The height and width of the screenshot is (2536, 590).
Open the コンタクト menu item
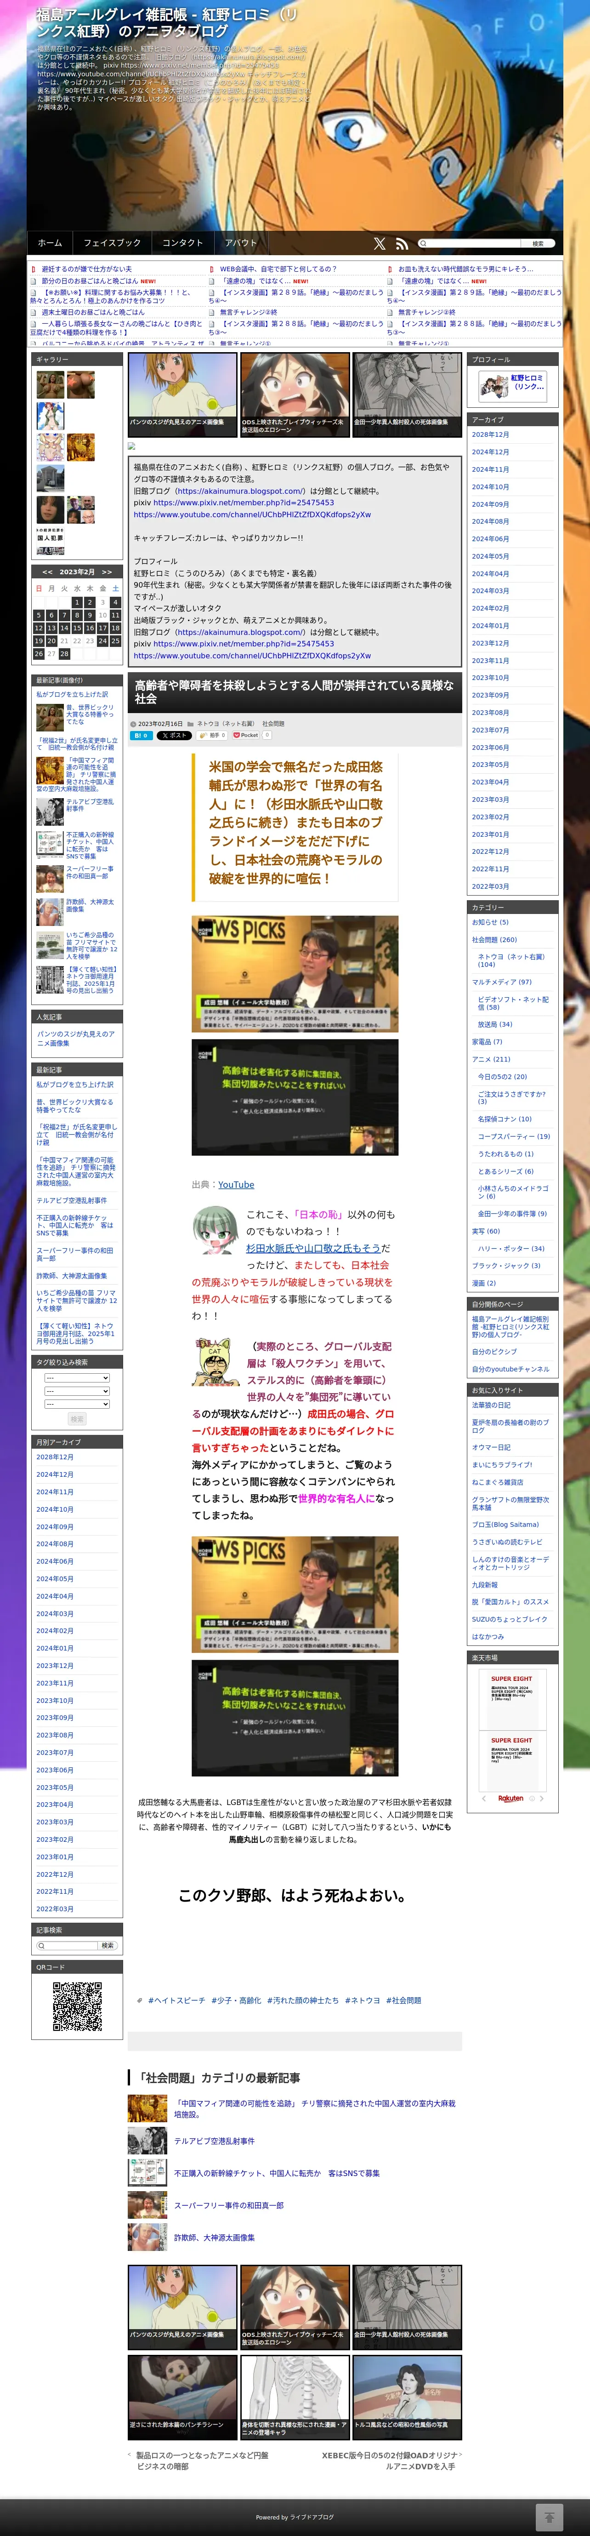coord(183,243)
